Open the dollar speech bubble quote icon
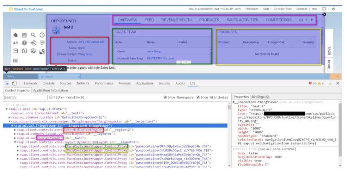This screenshot has width=347, height=183. [42, 43]
